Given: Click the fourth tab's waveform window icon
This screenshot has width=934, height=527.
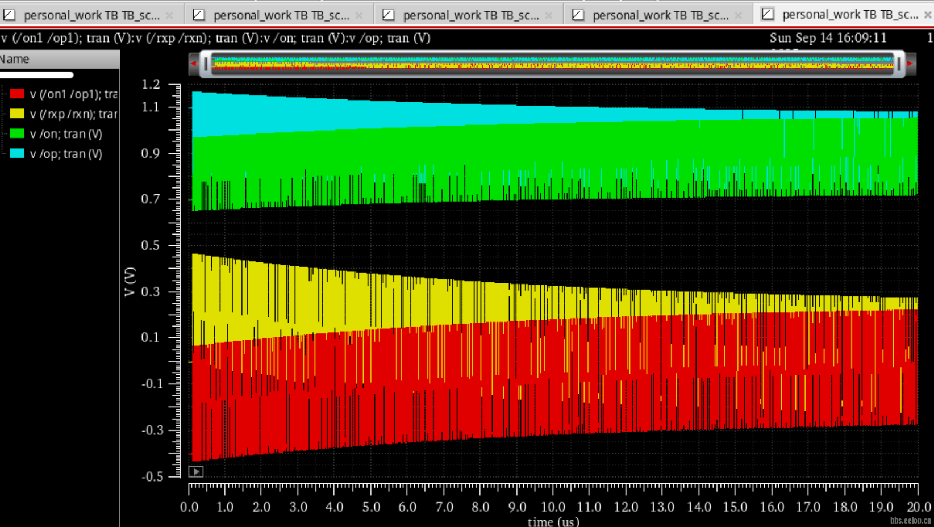Looking at the screenshot, I should (578, 15).
